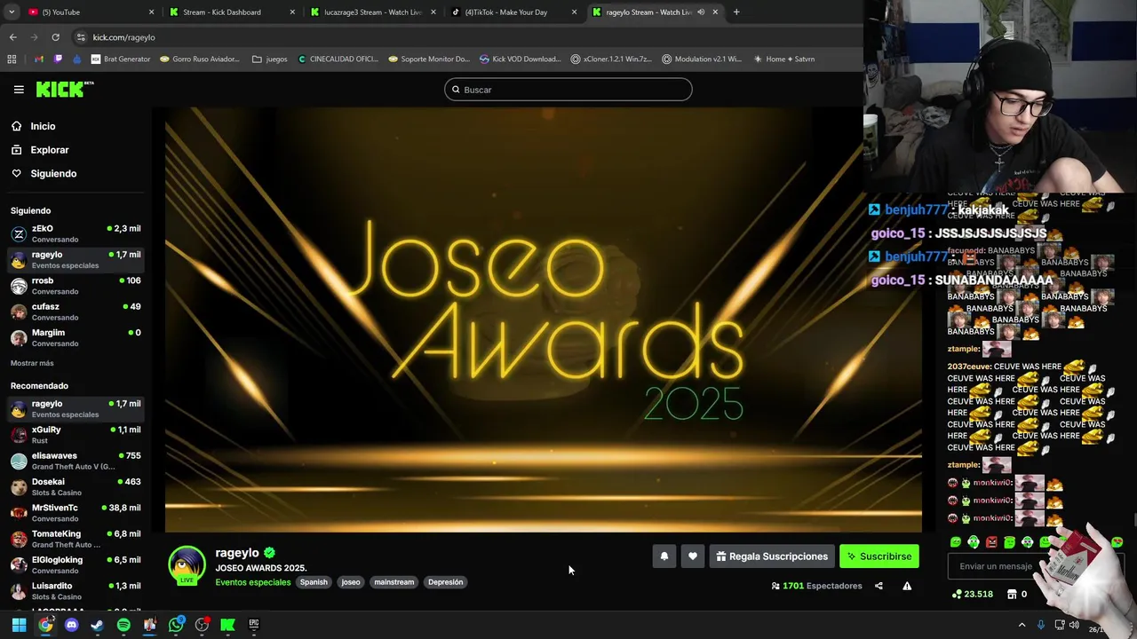Open the browser apps grid icon

point(12,59)
